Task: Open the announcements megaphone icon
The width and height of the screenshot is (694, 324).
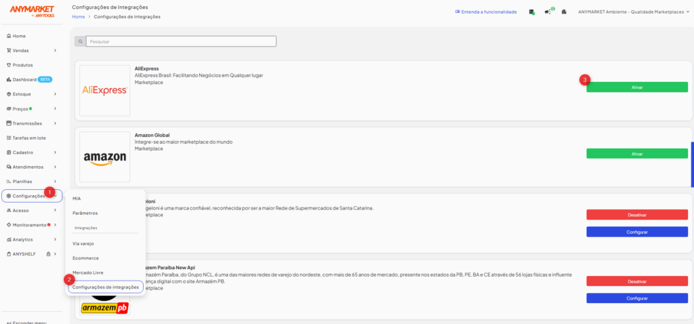Action: click(548, 12)
